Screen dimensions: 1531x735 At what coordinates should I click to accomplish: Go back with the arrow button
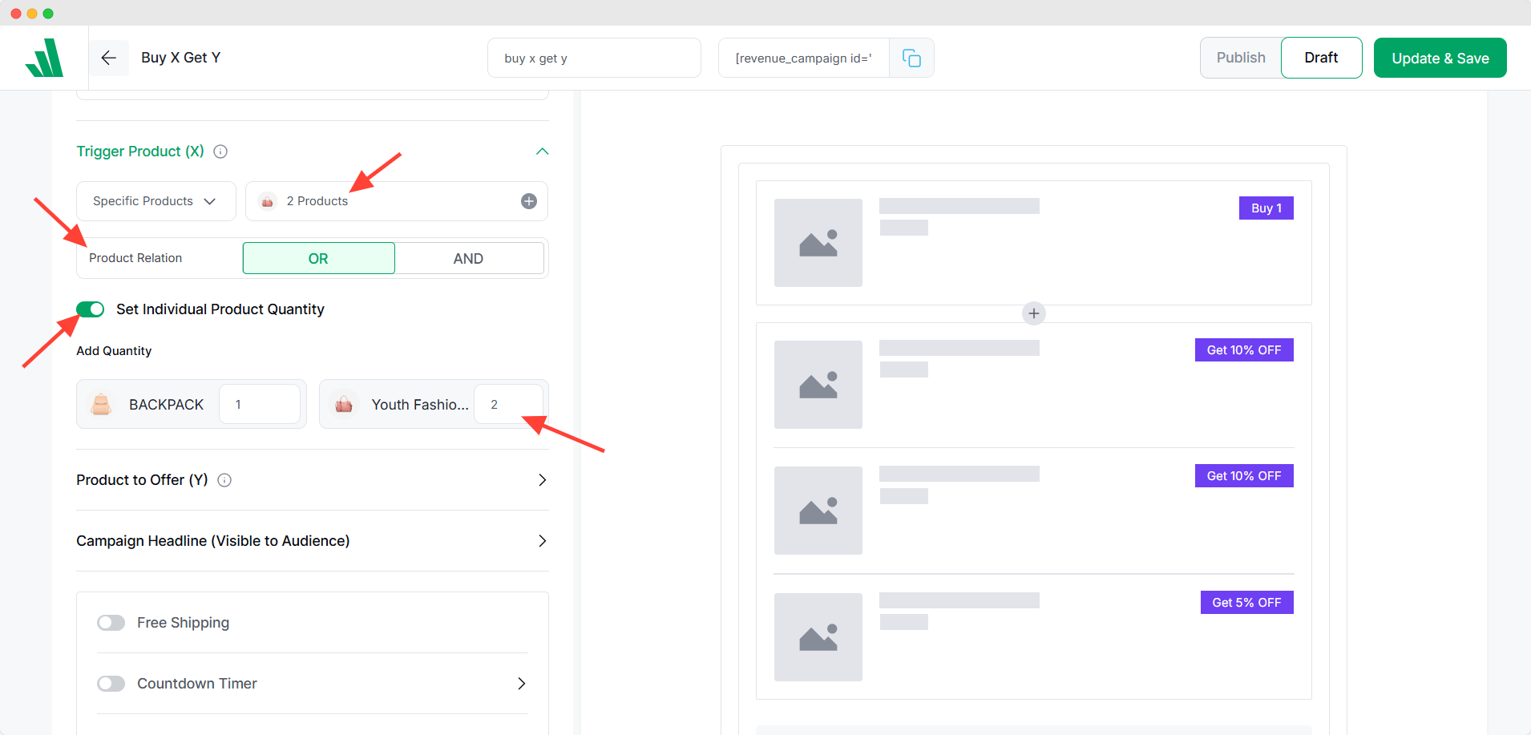[x=109, y=58]
